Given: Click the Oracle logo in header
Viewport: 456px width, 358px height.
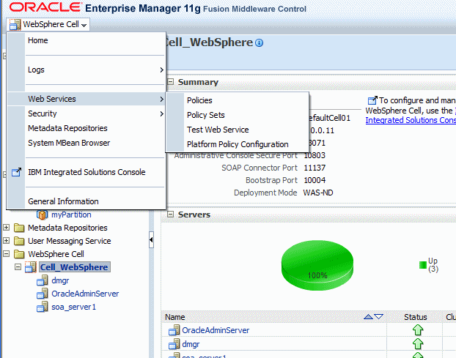Looking at the screenshot, I should coord(46,7).
